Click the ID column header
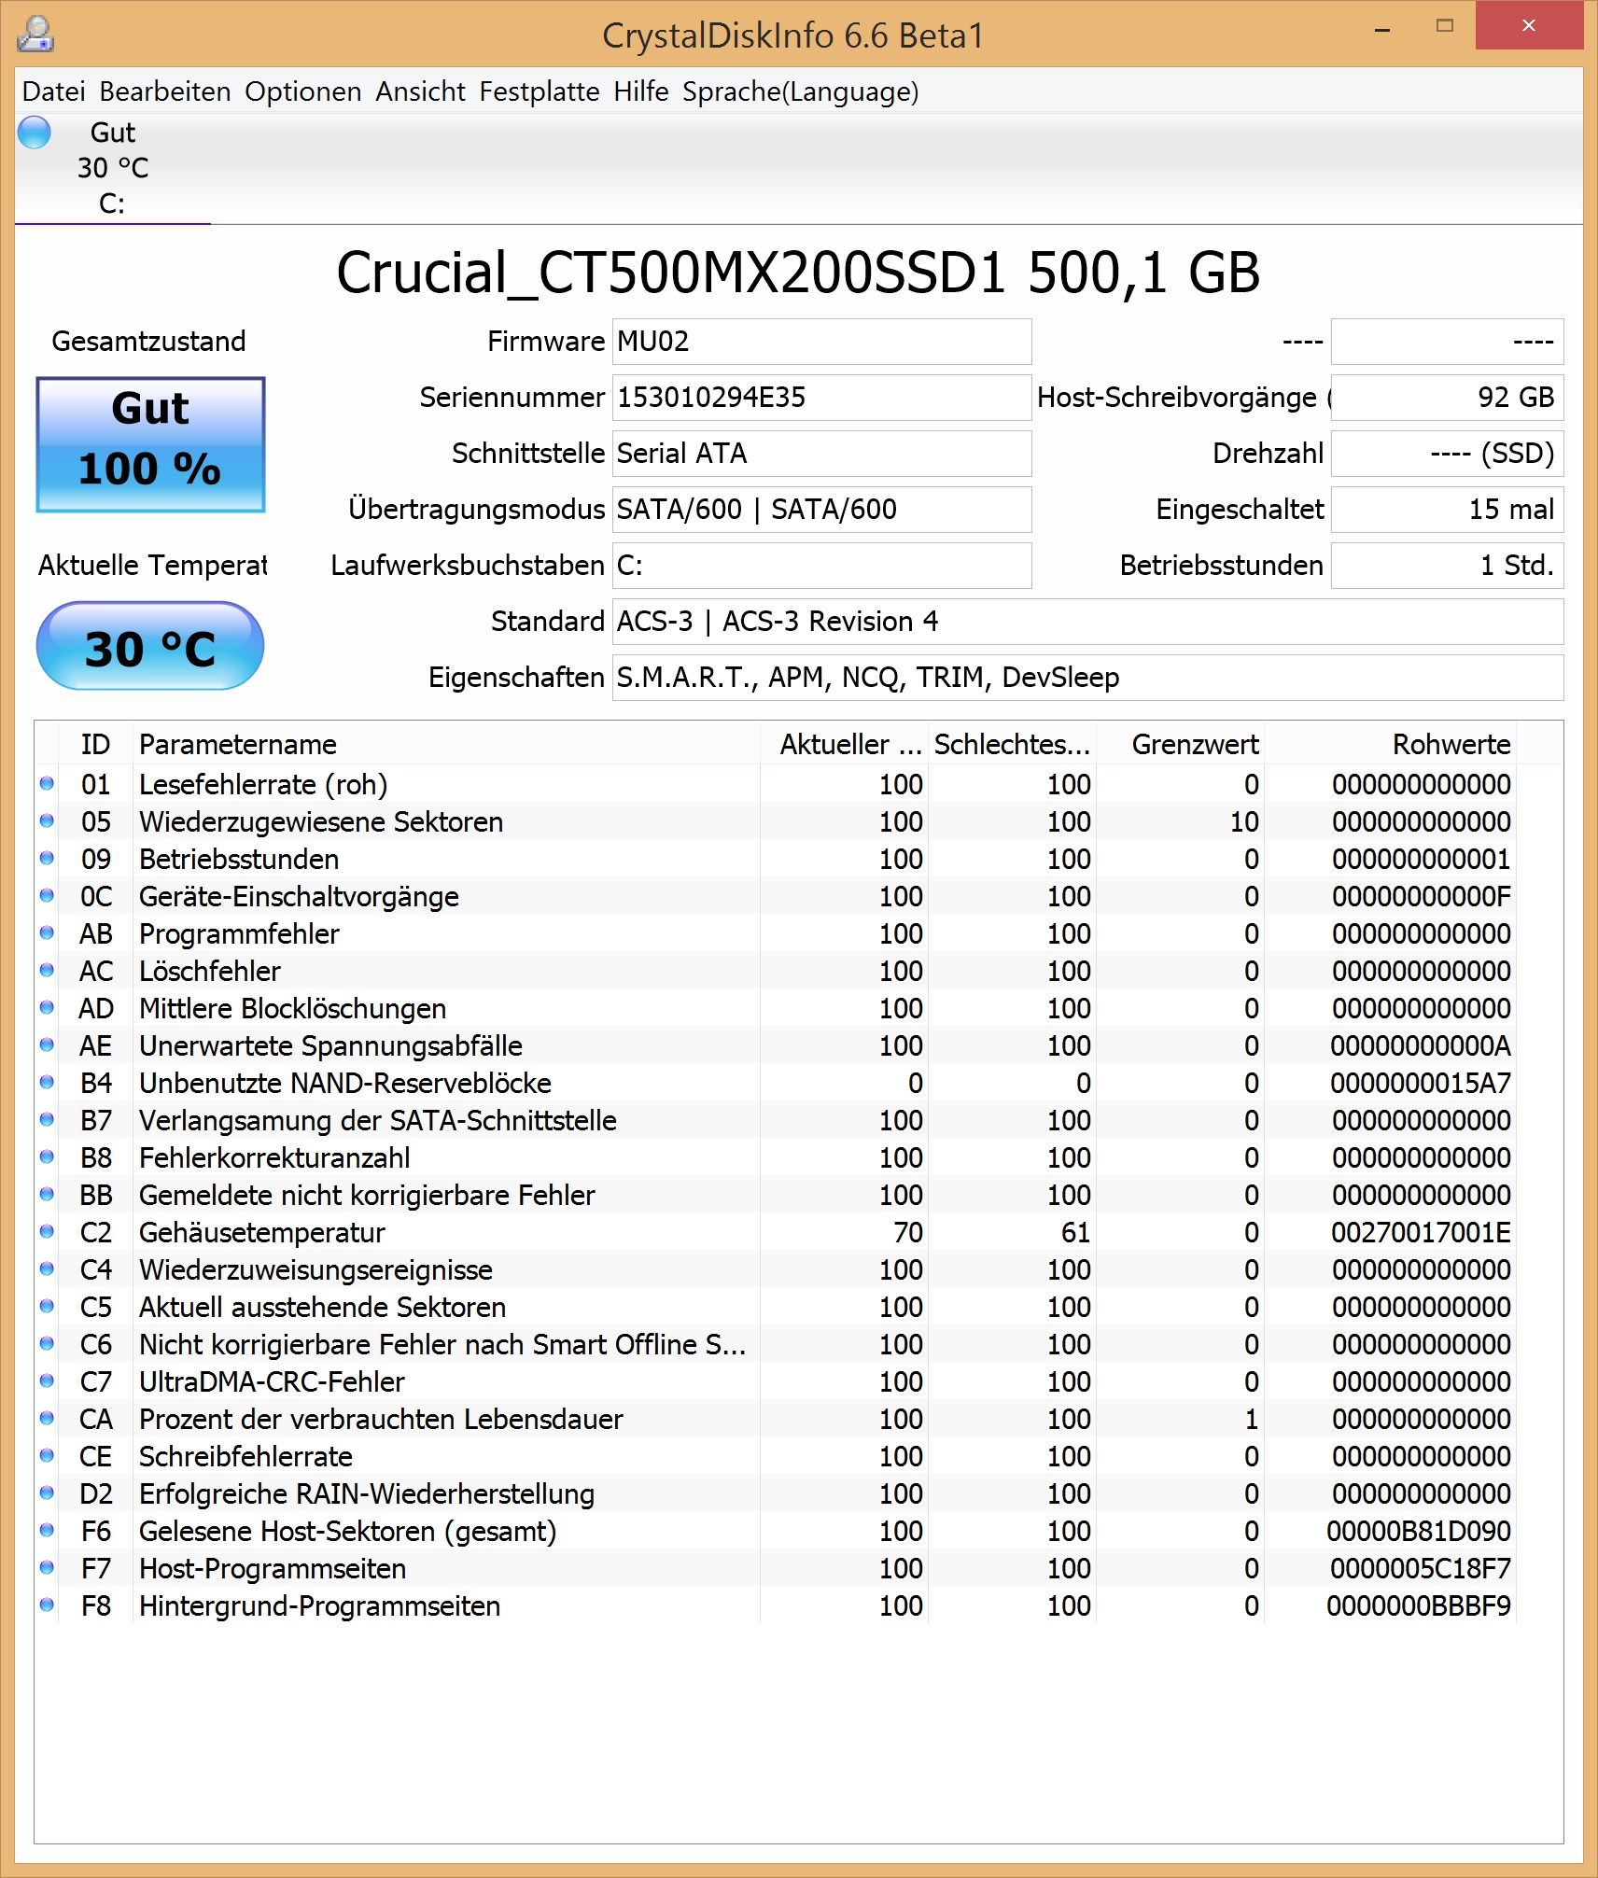This screenshot has height=1878, width=1598. 95,744
